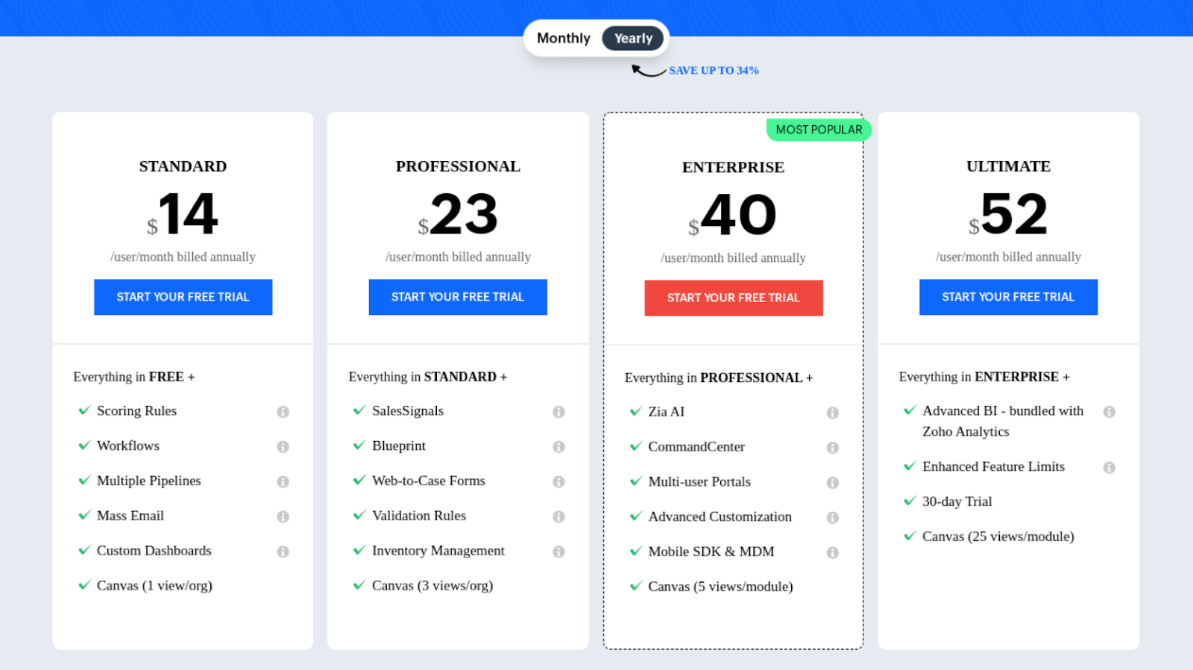Screen dimensions: 1193x670
Task: Click red Enterprise free trial button
Action: [733, 298]
